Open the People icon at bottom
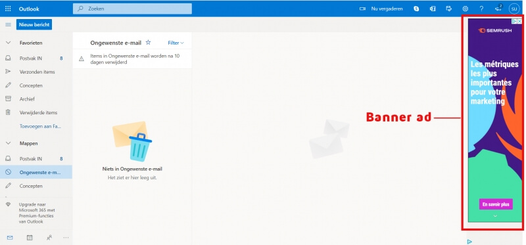Screen dimensions: 526x245 49,238
